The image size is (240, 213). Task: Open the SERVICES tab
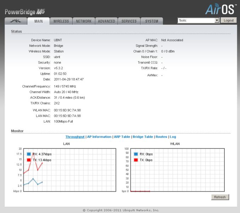pyautogui.click(x=129, y=21)
